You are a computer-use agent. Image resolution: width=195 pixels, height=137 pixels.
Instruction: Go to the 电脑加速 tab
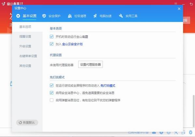click(x=102, y=16)
